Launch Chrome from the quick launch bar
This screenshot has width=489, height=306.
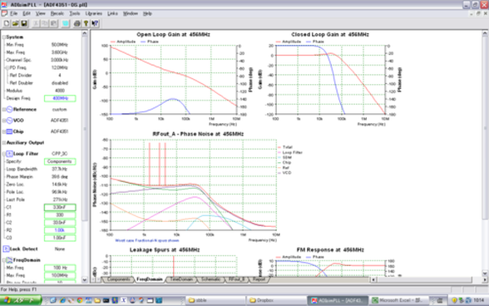[x=80, y=300]
